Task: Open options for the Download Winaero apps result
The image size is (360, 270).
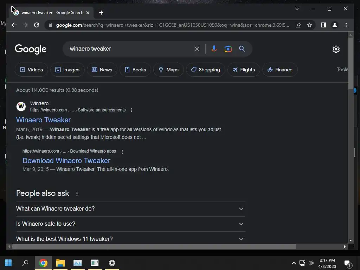Action: click(x=123, y=152)
